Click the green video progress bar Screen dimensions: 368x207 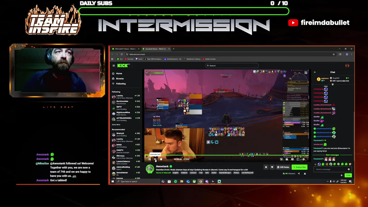[x=227, y=156]
